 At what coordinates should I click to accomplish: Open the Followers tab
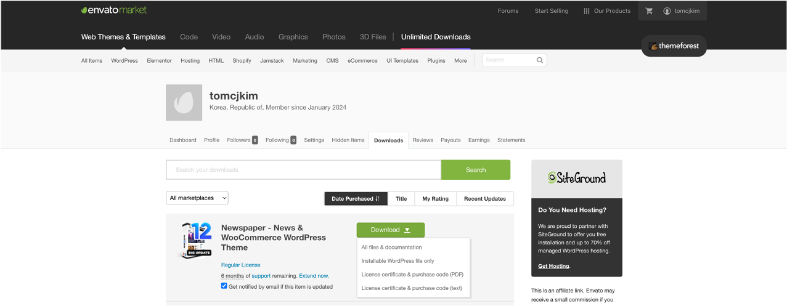coord(242,140)
